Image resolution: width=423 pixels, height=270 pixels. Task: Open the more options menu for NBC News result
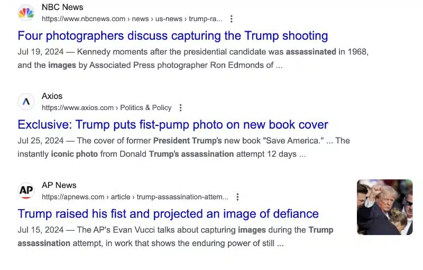(x=231, y=19)
